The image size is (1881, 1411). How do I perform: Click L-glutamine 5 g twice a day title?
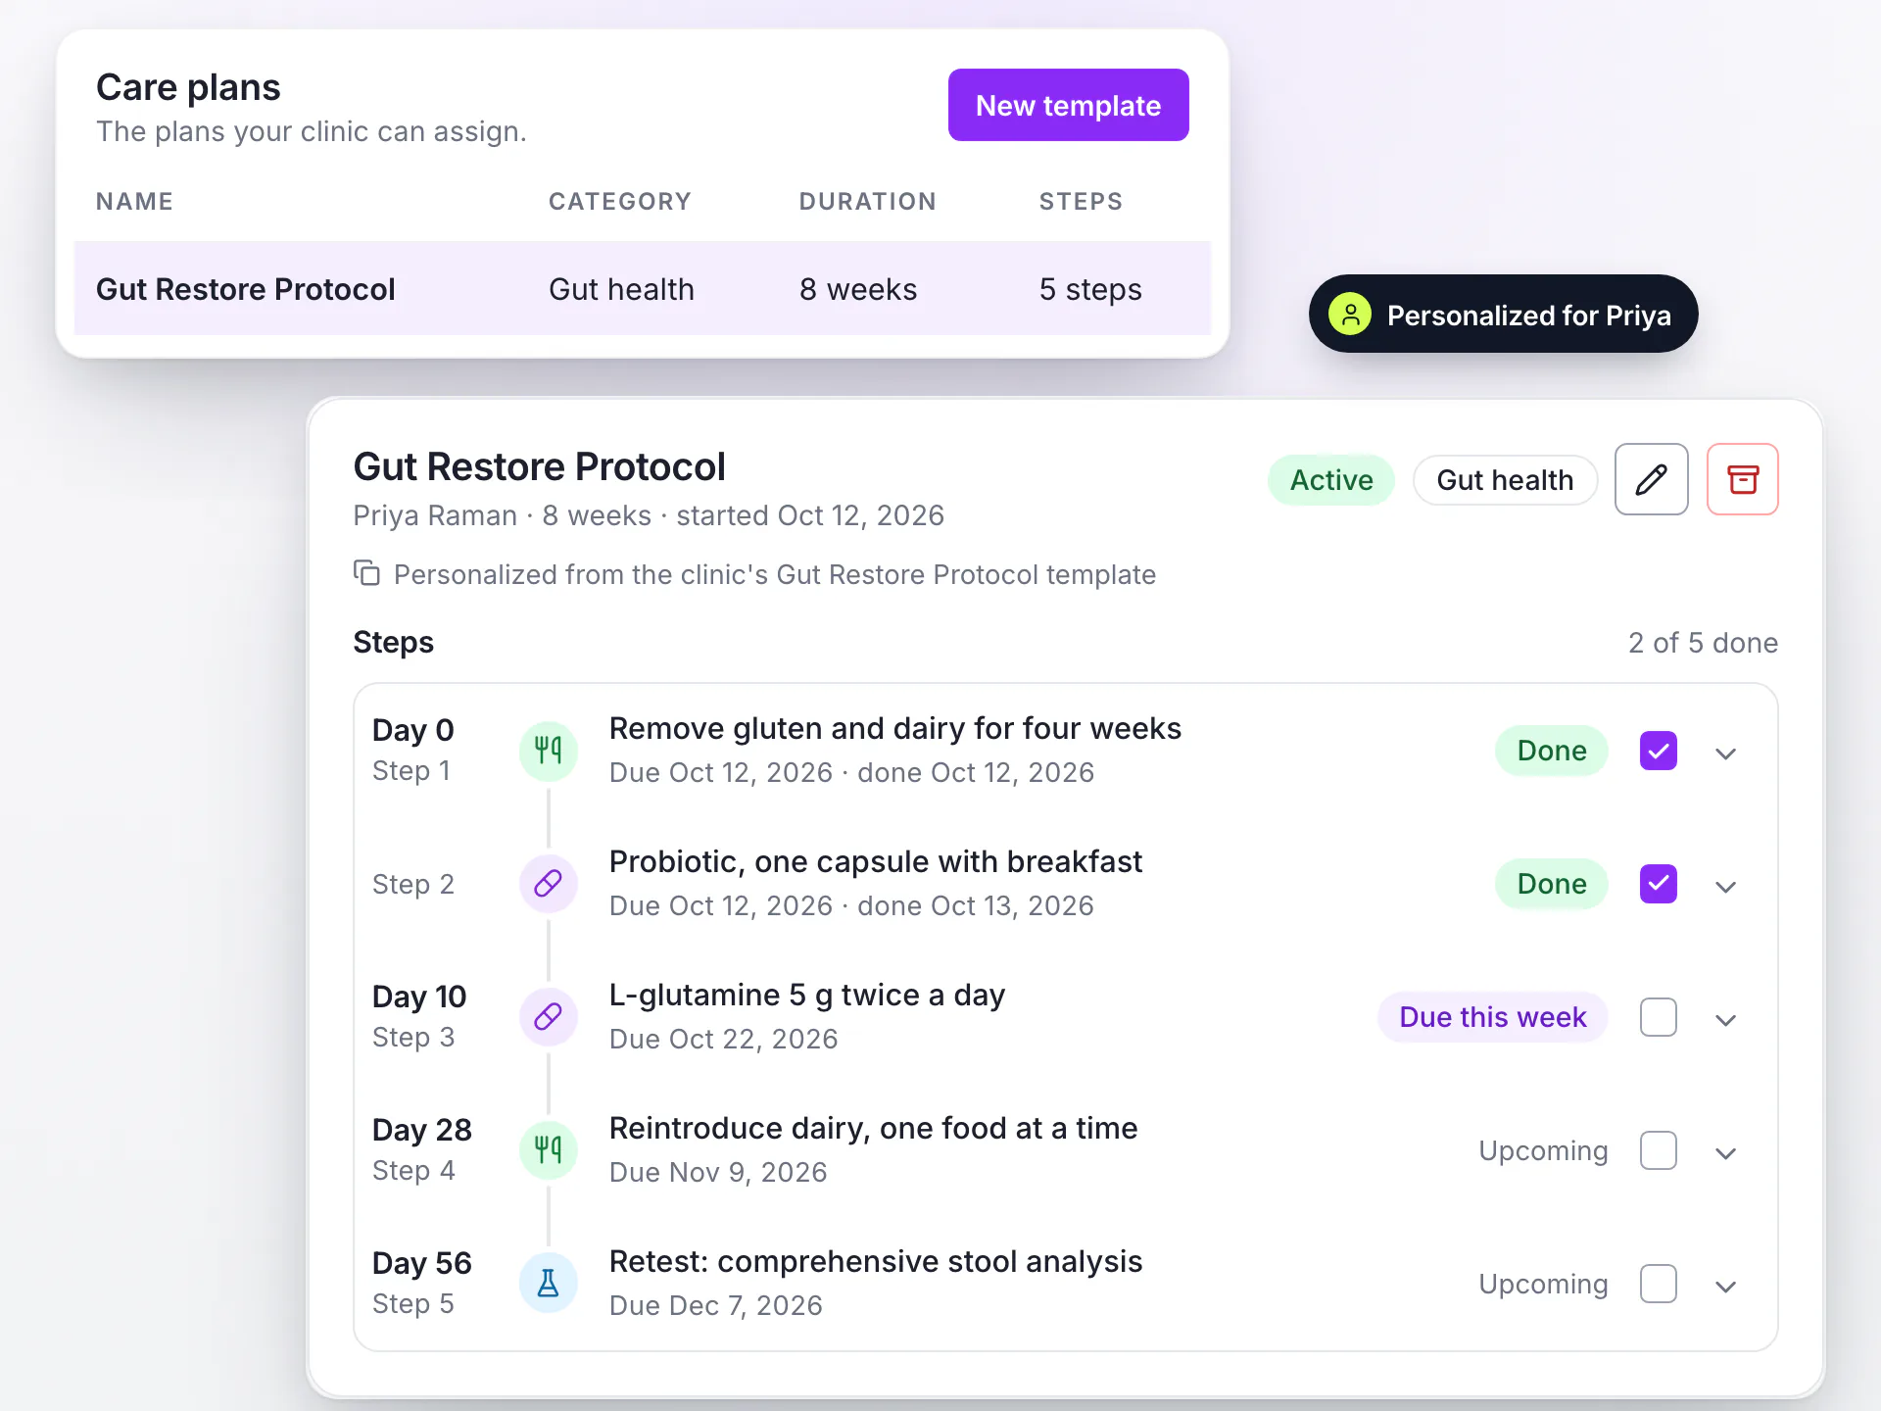point(807,995)
